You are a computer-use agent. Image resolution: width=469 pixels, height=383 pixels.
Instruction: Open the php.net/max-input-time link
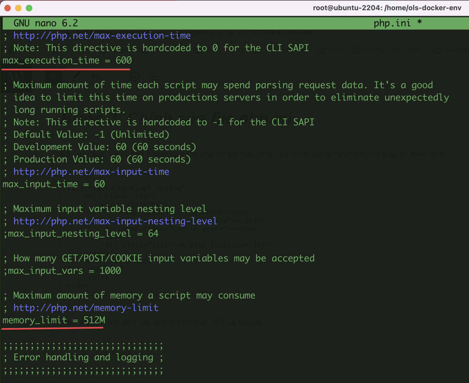(91, 172)
